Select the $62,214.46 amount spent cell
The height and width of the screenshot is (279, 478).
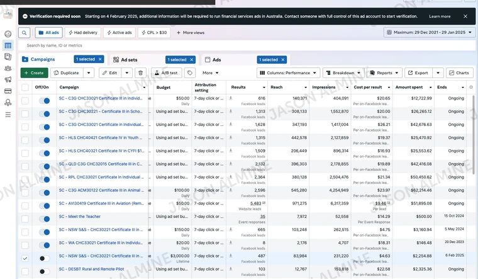tap(421, 190)
